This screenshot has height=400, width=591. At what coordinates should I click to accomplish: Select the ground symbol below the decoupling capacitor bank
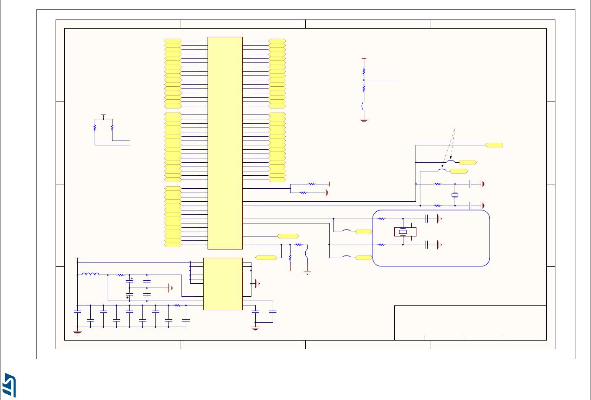(x=77, y=333)
